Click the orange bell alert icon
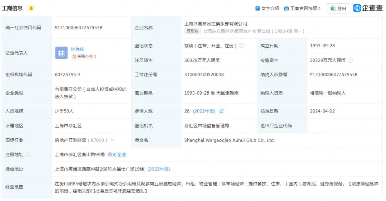This screenshot has height=201, width=386. [x=31, y=8]
